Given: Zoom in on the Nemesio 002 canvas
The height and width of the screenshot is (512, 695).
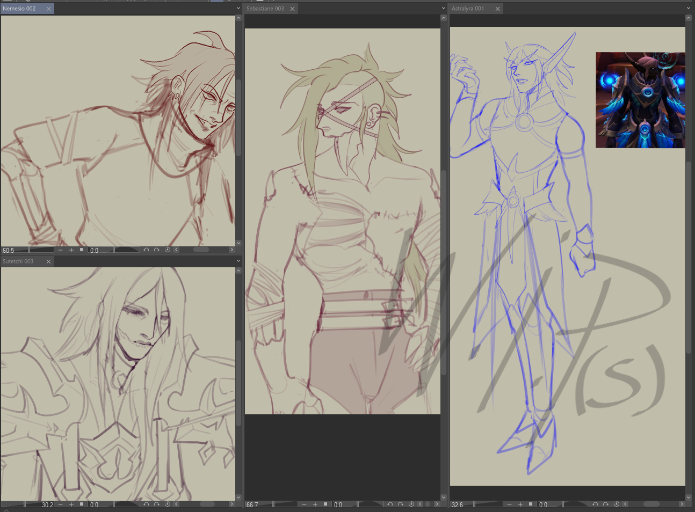Looking at the screenshot, I should click(71, 250).
